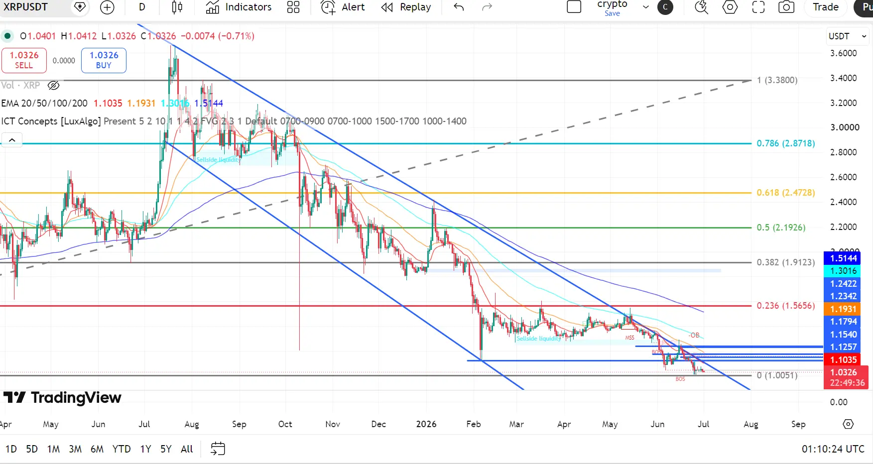
Task: Click the 1.5144 EMA price tag
Action: [843, 258]
